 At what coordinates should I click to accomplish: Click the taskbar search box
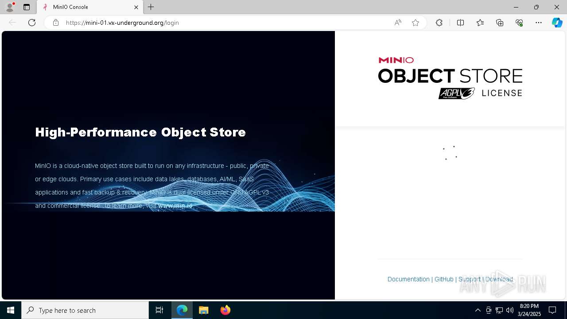pos(85,310)
